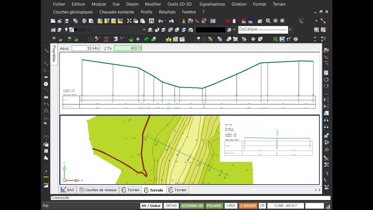This screenshot has width=373, height=210.
Task: Click the Absc. value field 59.64m
Action: pos(86,48)
